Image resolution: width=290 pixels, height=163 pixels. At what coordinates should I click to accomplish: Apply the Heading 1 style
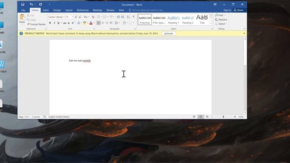coord(173,19)
